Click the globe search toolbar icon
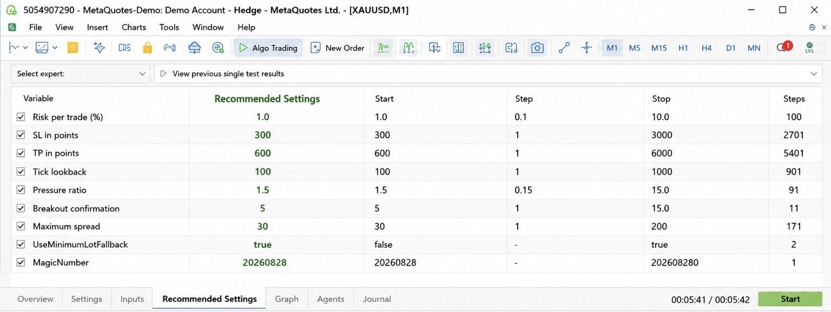831x312 pixels. (218, 48)
